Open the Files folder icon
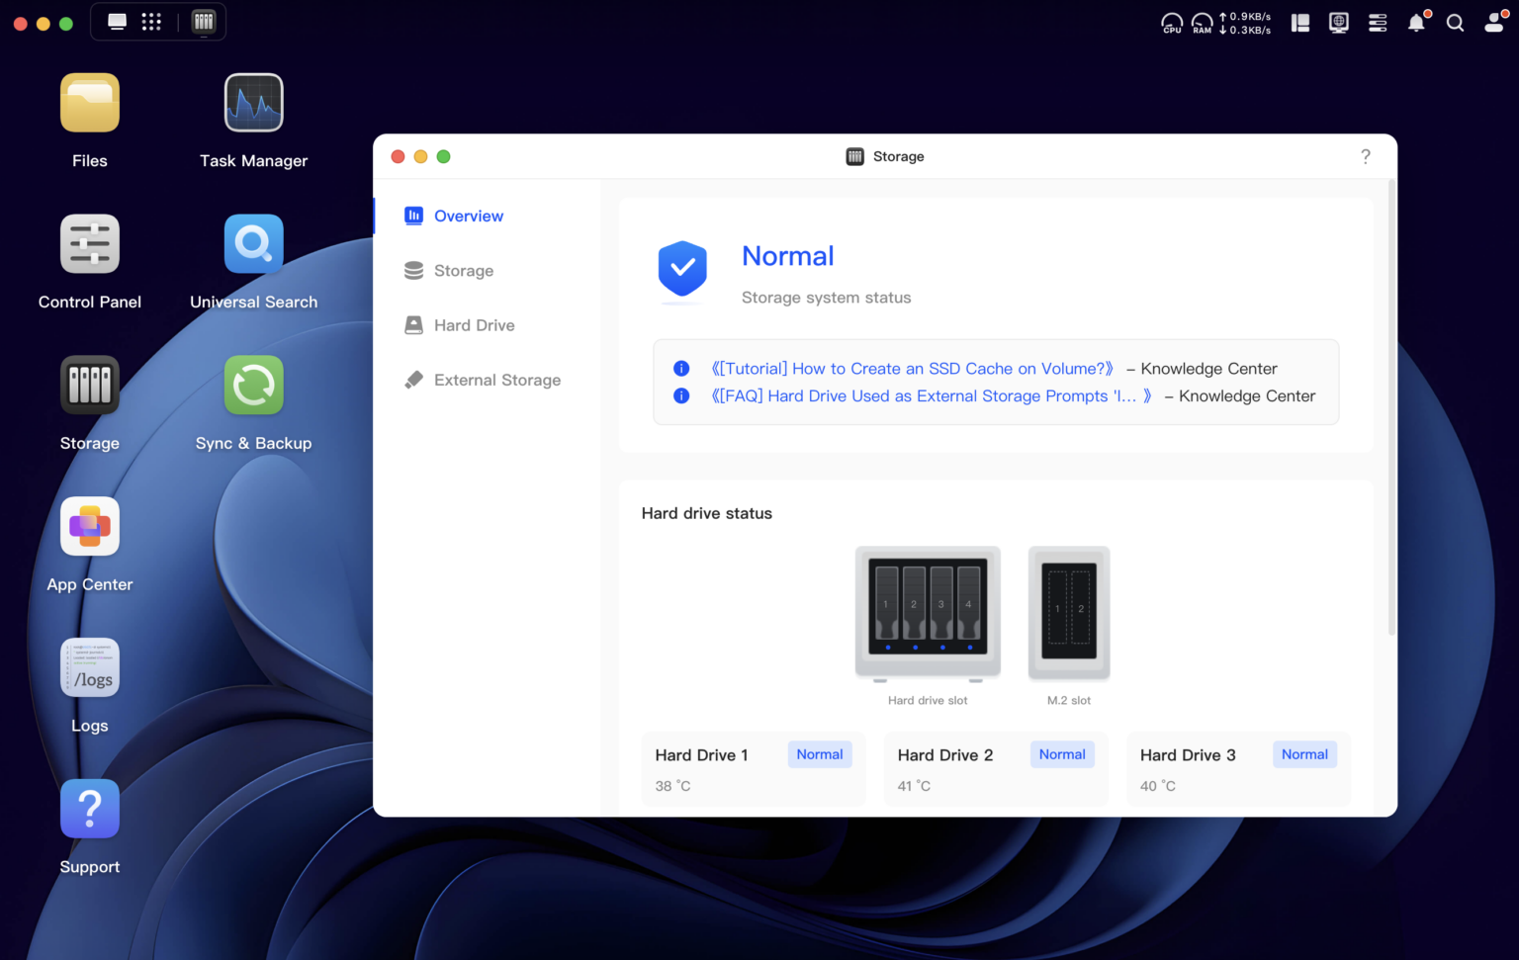The image size is (1519, 960). [90, 103]
